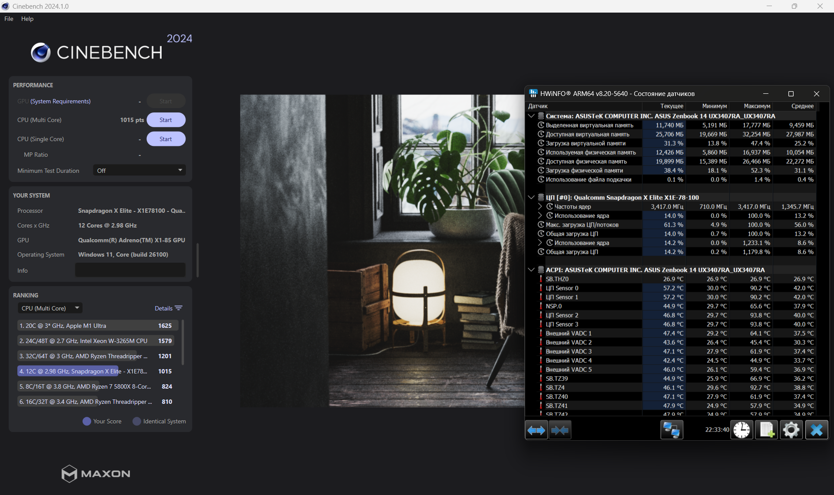Select Snapdragon X Elite ranking entry
Image resolution: width=834 pixels, height=495 pixels.
[96, 371]
